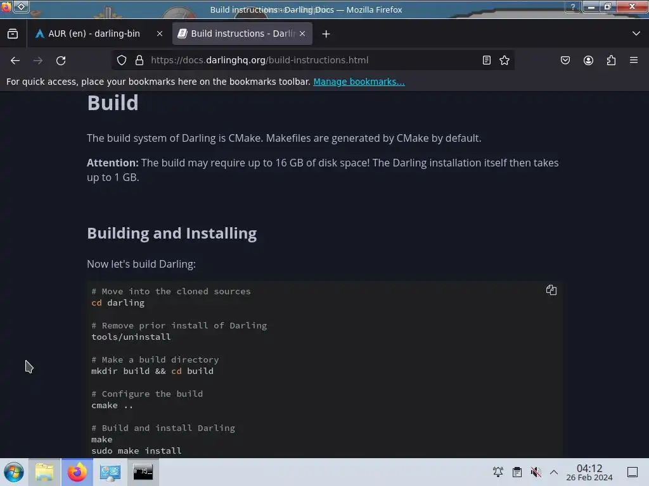Open the Start menu button
Image resolution: width=649 pixels, height=486 pixels.
(x=14, y=472)
